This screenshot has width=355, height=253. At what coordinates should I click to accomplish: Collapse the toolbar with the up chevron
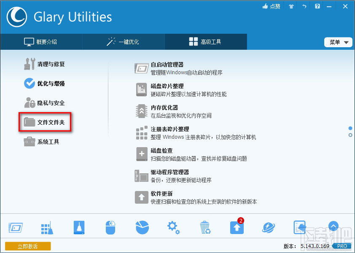333,226
